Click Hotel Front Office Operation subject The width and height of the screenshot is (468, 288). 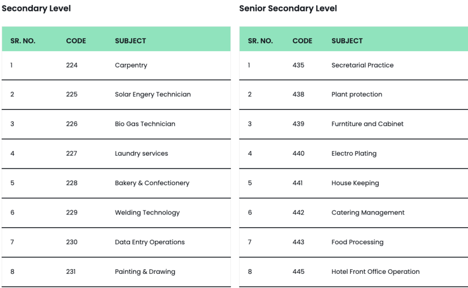(x=375, y=272)
